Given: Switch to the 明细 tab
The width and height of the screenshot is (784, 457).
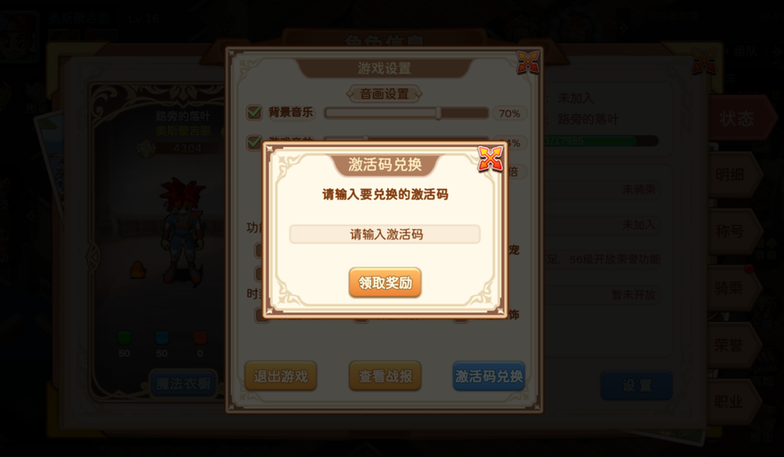Looking at the screenshot, I should point(733,175).
